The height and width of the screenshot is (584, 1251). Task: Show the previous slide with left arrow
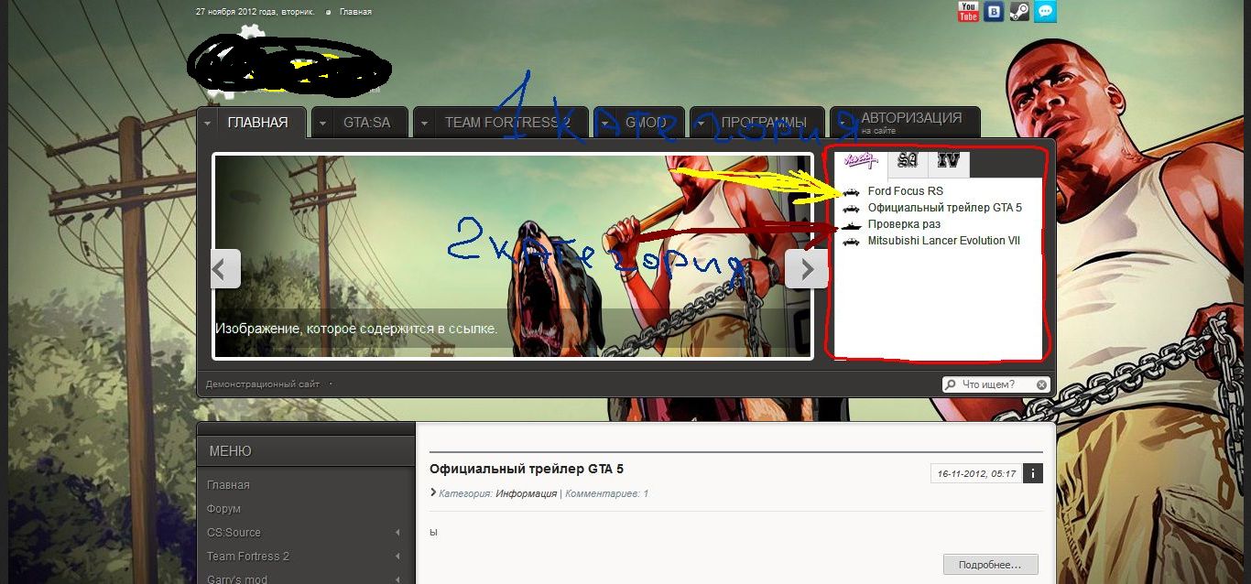(x=225, y=268)
